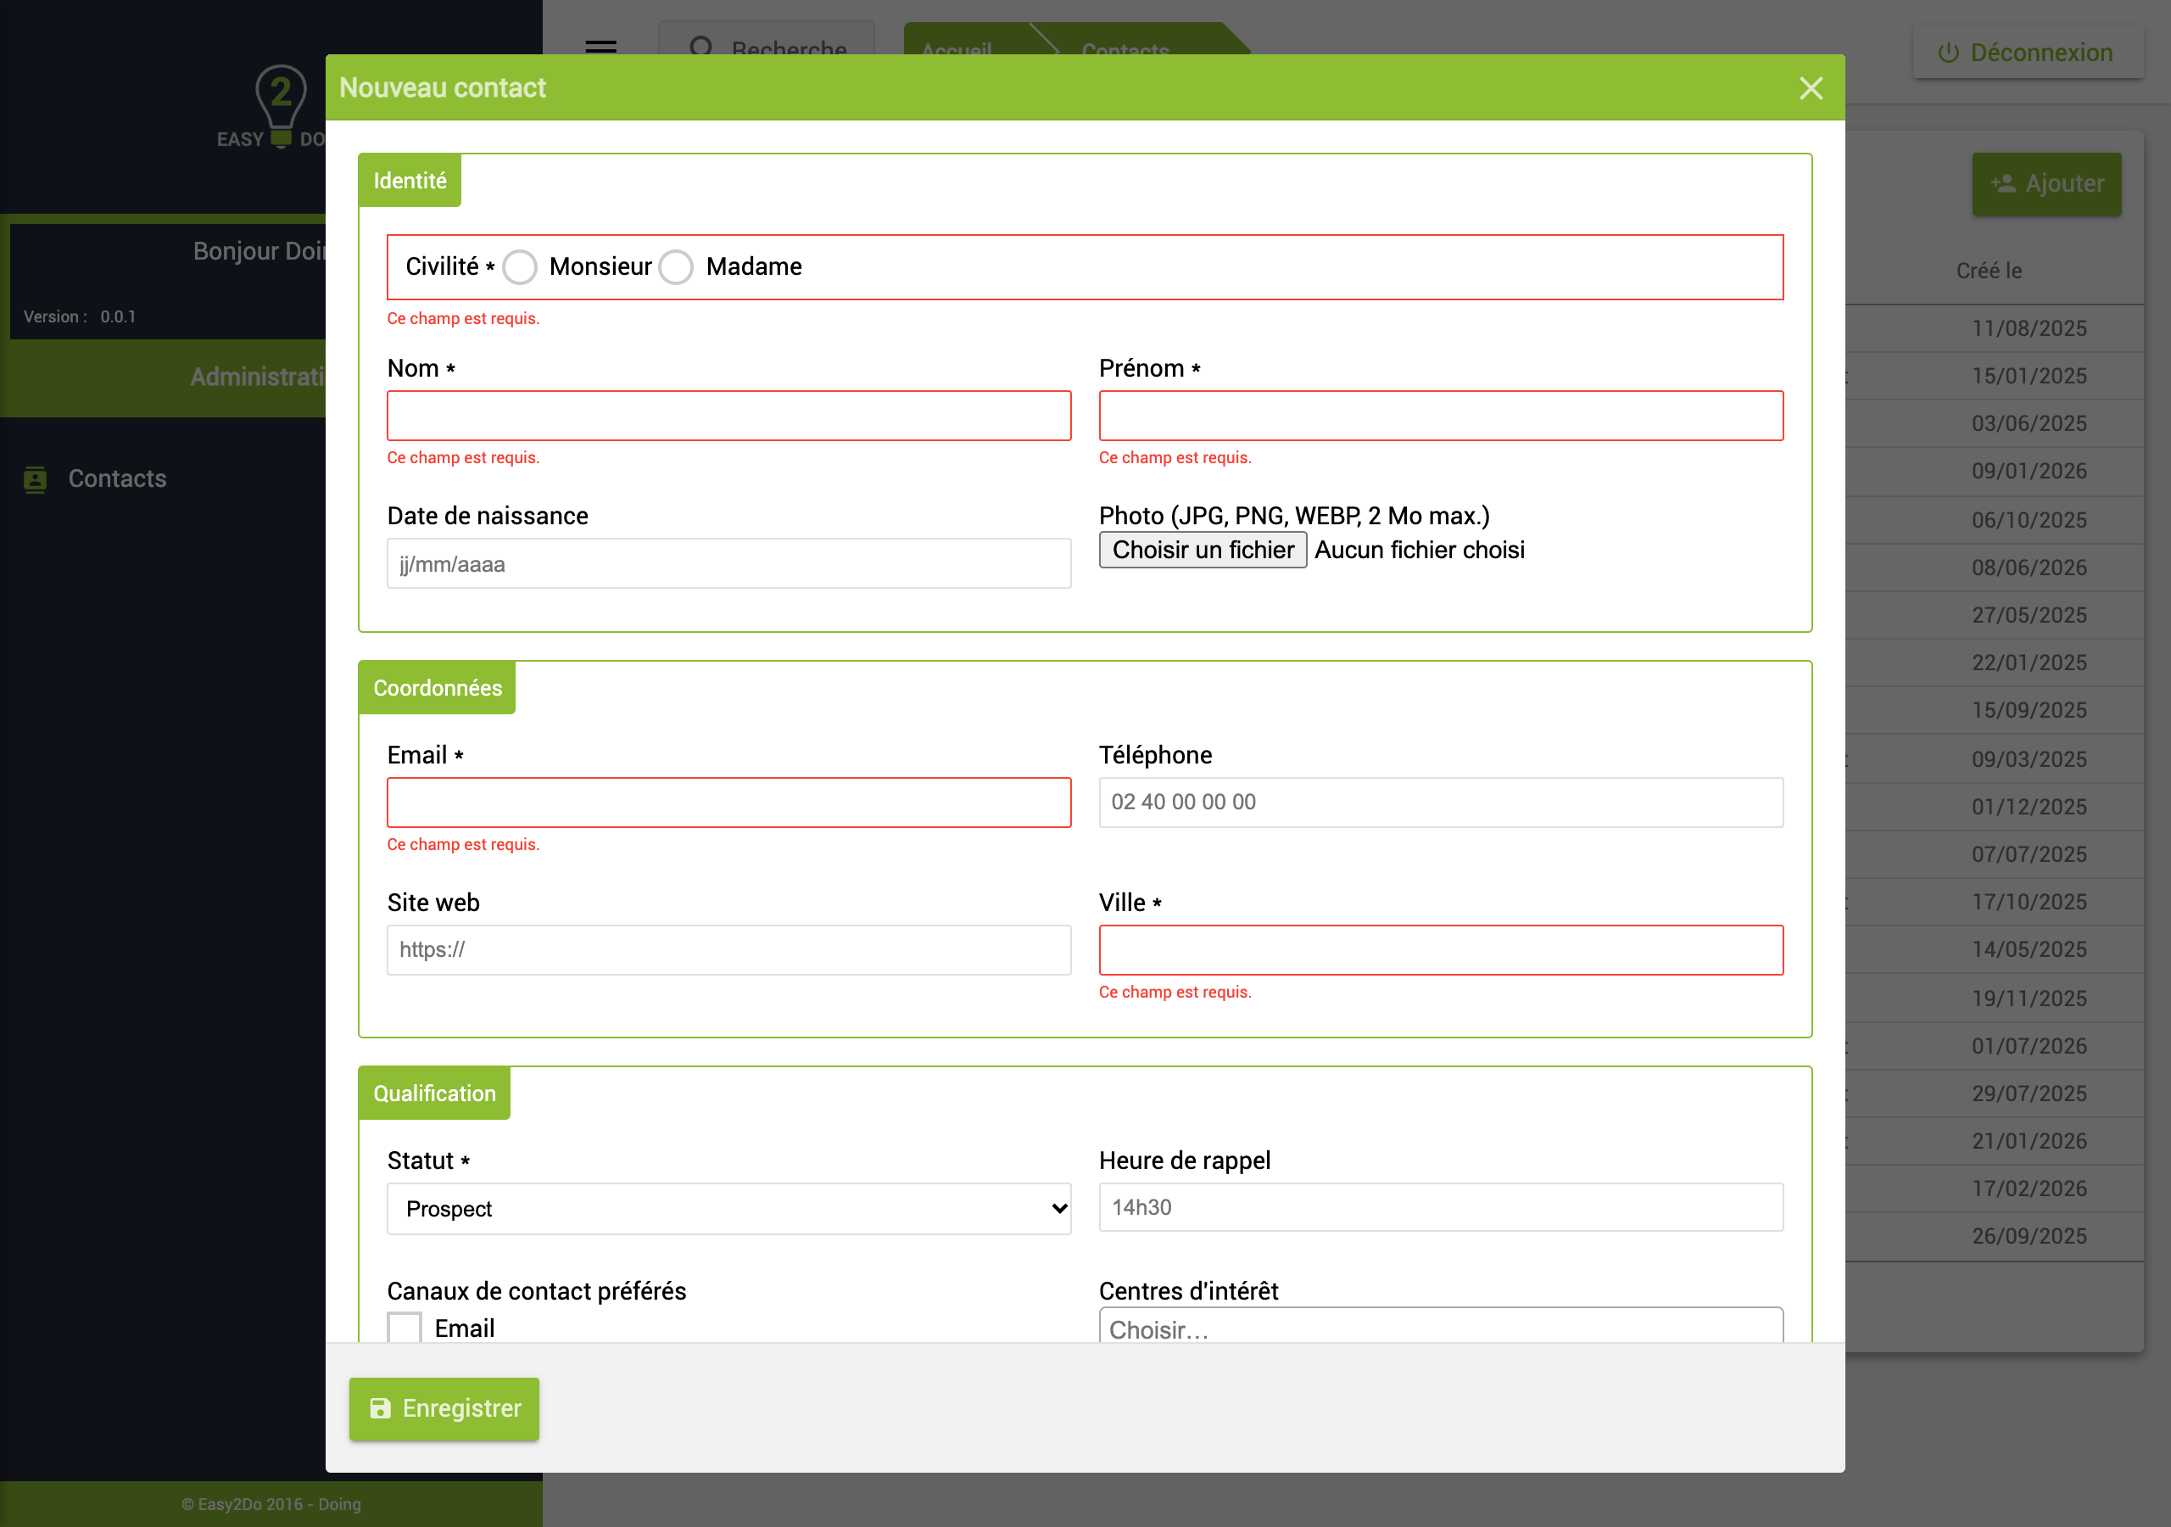Image resolution: width=2171 pixels, height=1527 pixels.
Task: Click the Enregistrer button
Action: point(444,1409)
